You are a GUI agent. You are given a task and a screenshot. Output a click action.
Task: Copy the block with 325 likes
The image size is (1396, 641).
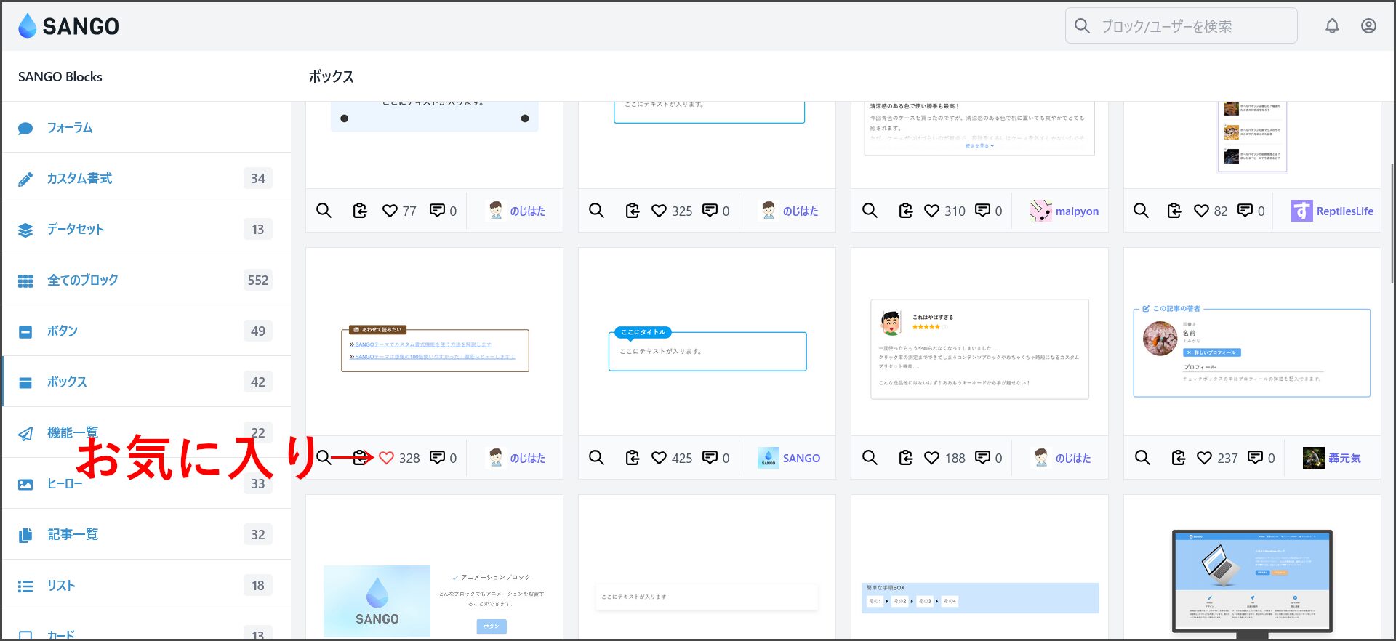(x=633, y=211)
